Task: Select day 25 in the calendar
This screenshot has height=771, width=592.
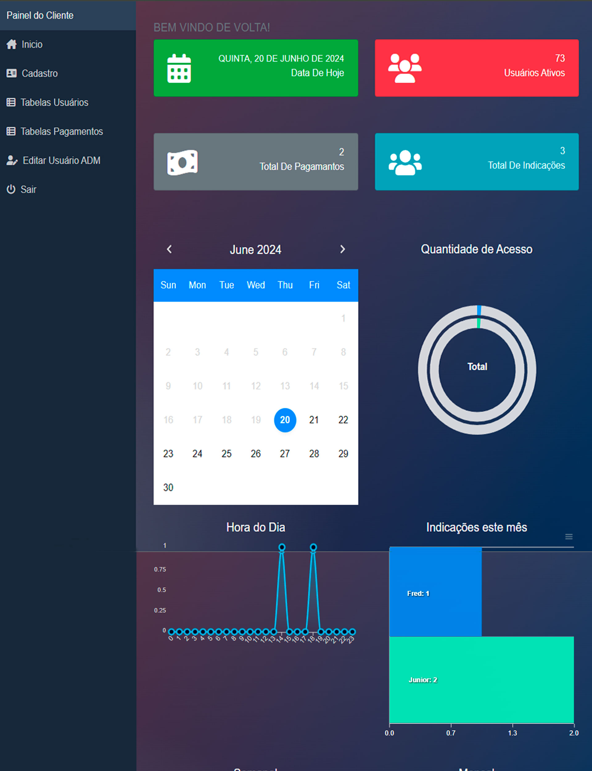Action: click(x=226, y=454)
